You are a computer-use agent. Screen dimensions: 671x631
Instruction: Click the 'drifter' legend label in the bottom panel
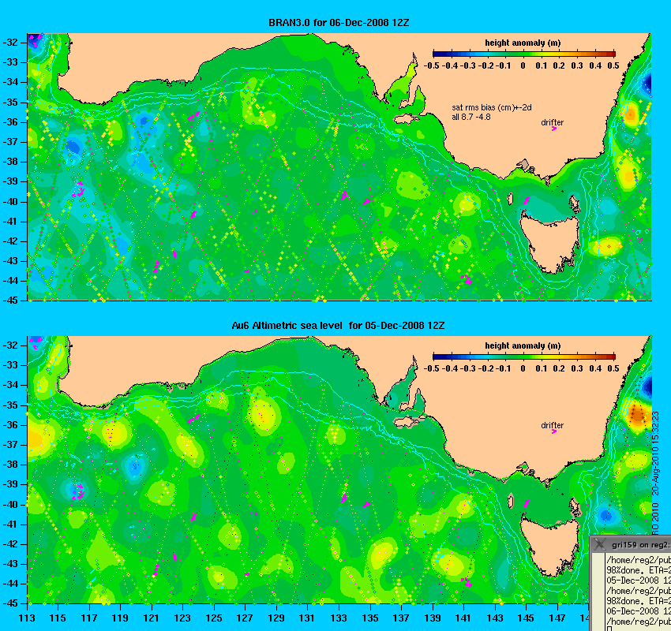tap(552, 425)
